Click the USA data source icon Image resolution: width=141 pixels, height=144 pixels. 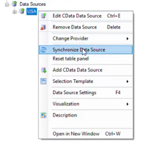coord(22,11)
